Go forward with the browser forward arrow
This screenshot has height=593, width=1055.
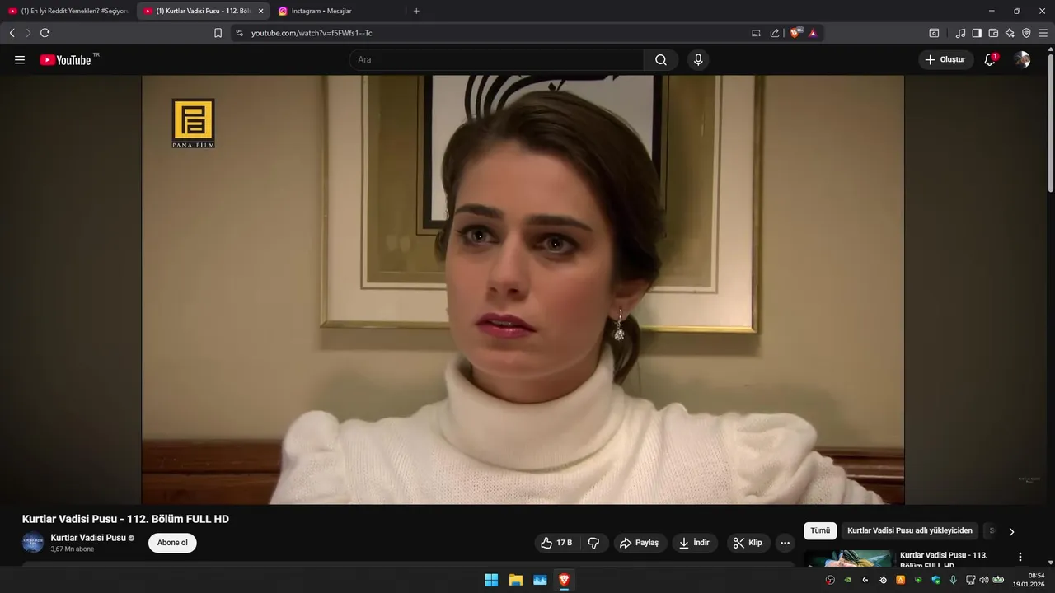pos(28,33)
